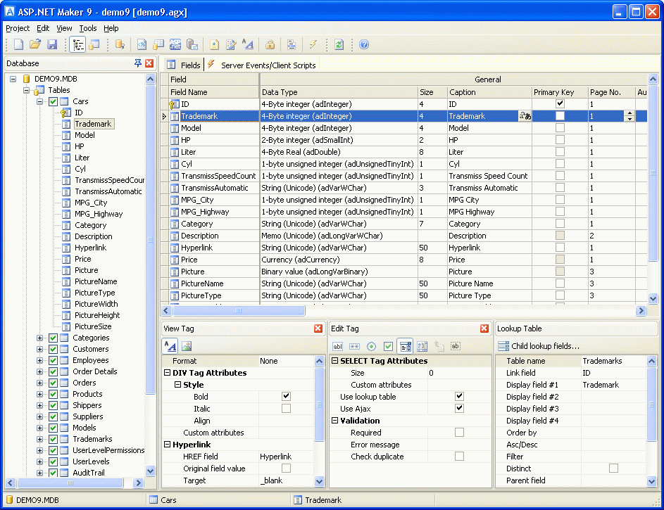Collapse the Hyperlink property section
Viewport: 664px width, 510px height.
(168, 445)
